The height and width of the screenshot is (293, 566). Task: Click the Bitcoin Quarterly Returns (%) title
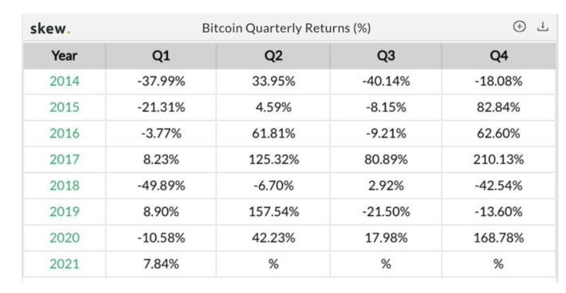(x=286, y=28)
